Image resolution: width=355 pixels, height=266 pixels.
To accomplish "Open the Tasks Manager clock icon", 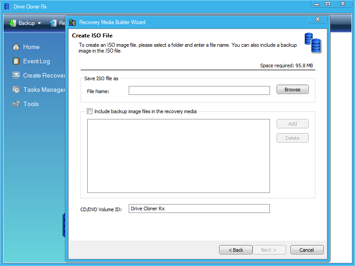I will [16, 90].
